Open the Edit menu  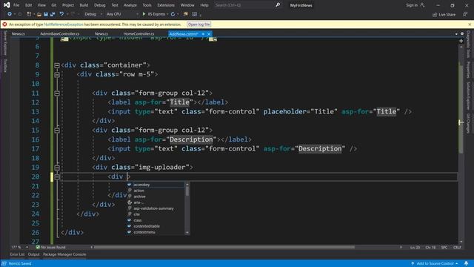(28, 5)
